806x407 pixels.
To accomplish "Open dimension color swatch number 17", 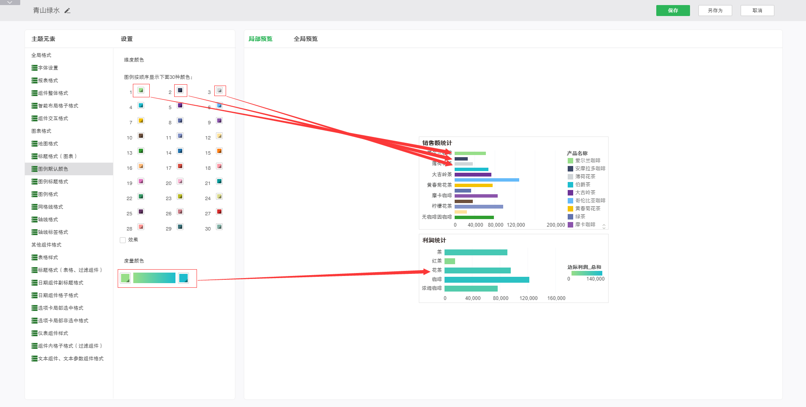I will click(180, 166).
